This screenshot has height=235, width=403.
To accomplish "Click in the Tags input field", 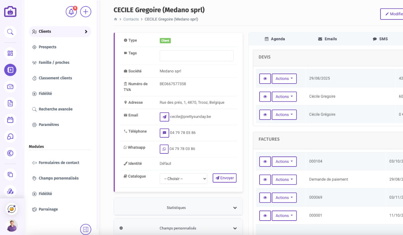I will point(196,56).
